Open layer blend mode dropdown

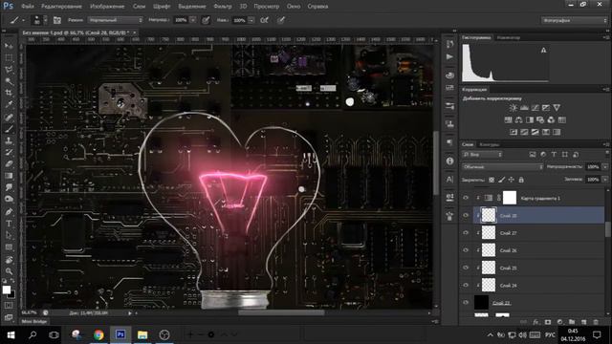pos(503,166)
